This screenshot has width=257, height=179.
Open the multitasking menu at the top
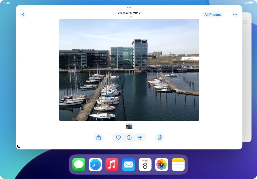129,8
